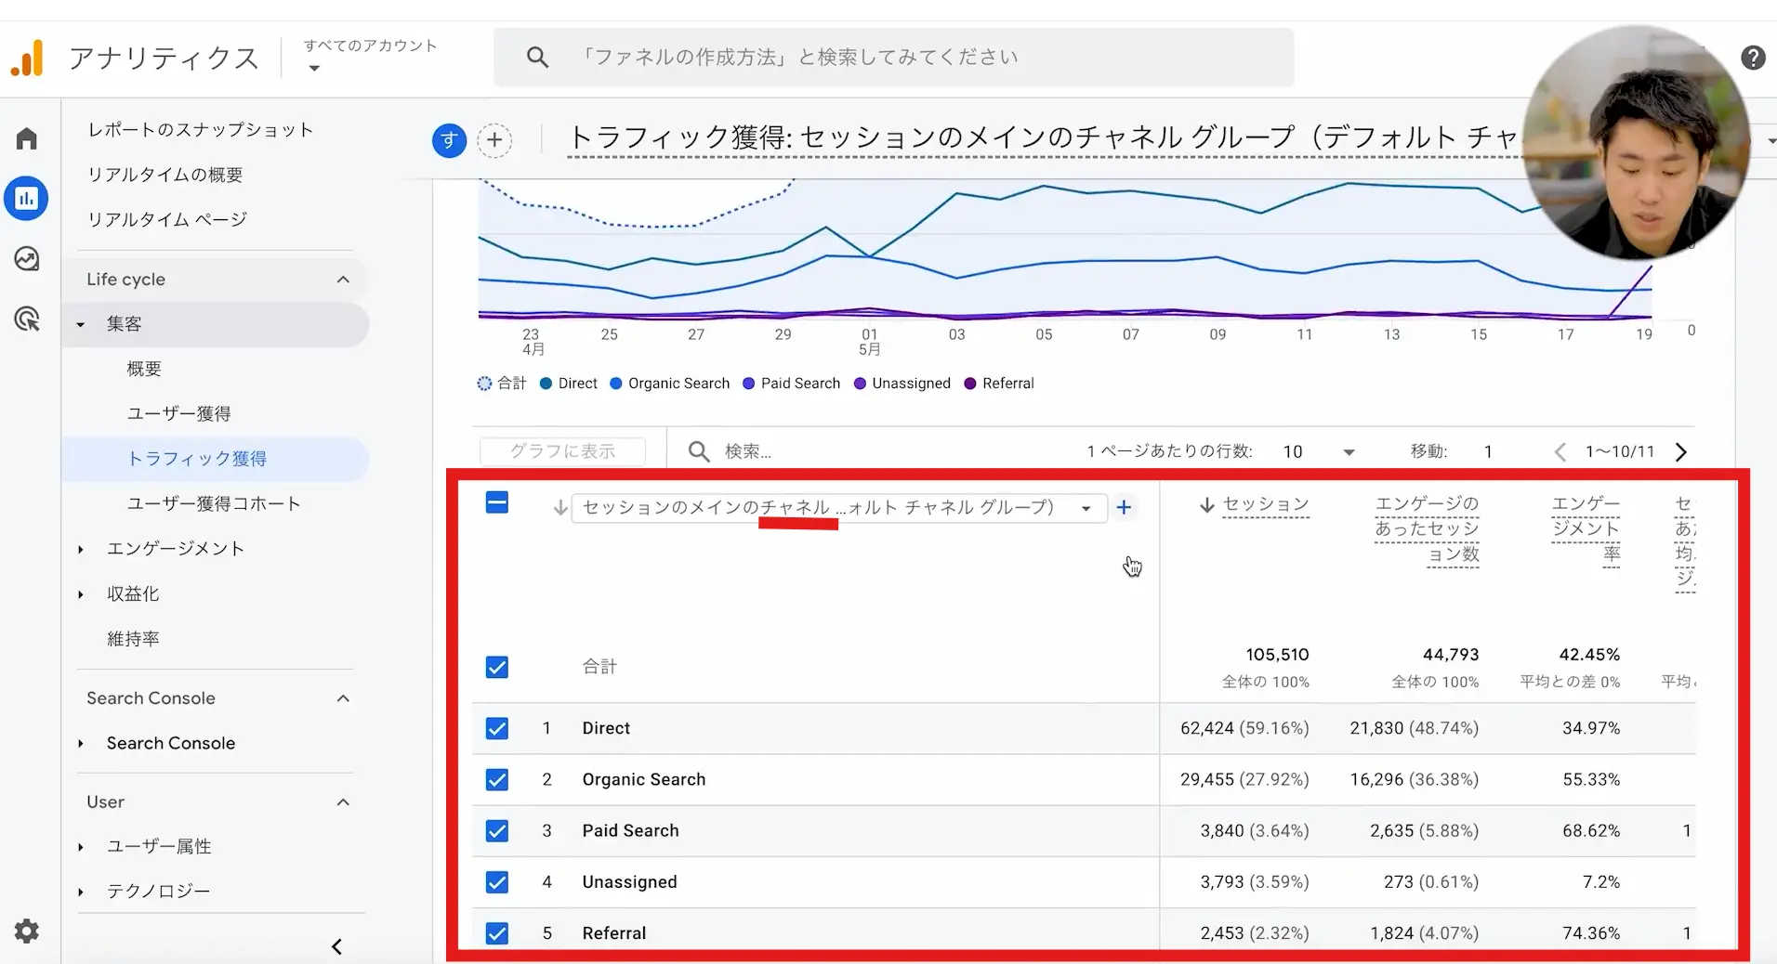Collapse the reports navigation panel

[x=336, y=946]
